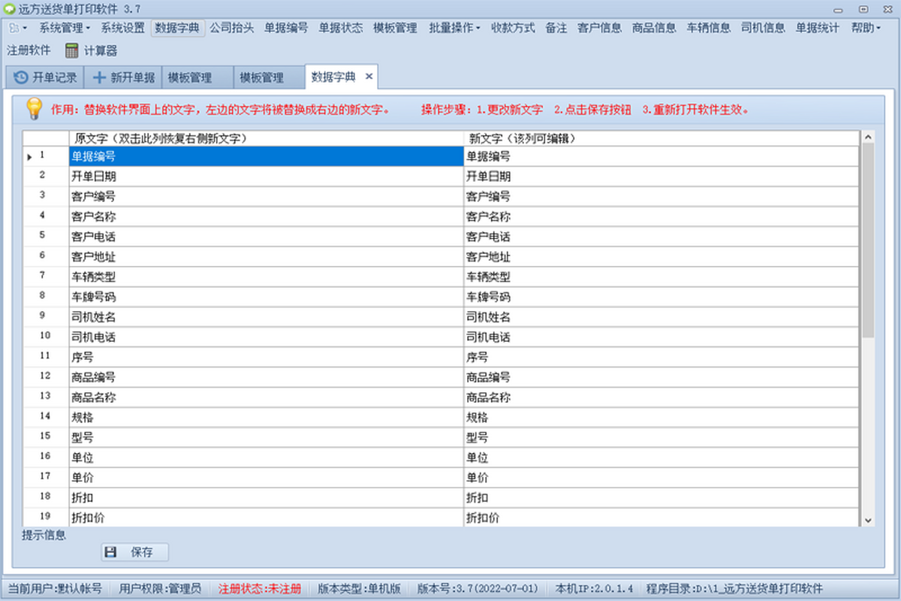
Task: Select original text cell 客户电话
Action: (x=267, y=237)
